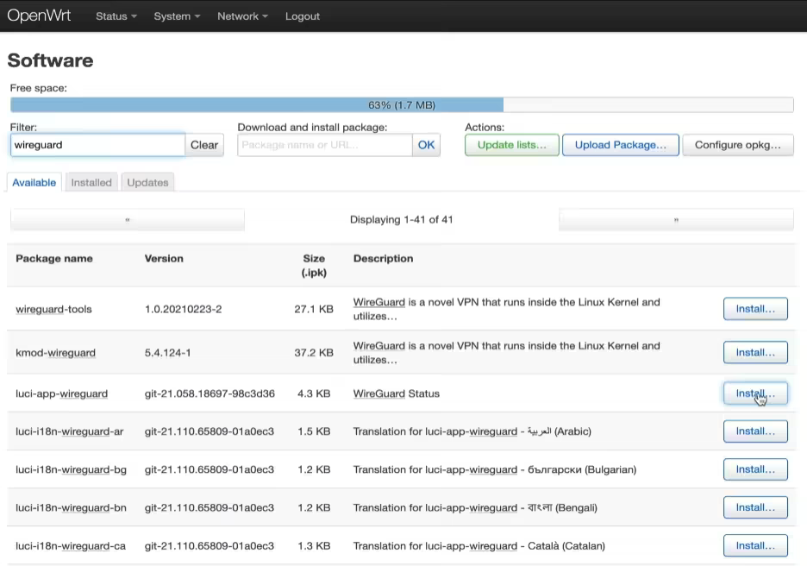The image size is (807, 566).
Task: Install the luci-app-wireguard package
Action: [754, 393]
